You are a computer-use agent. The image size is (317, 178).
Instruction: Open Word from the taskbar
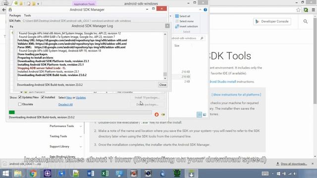pos(90,174)
